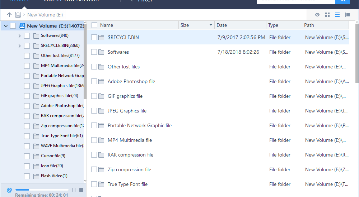Screen dimensions: 359x197
Task: Check JPEG Graphics file list checkbox
Action: pos(94,111)
